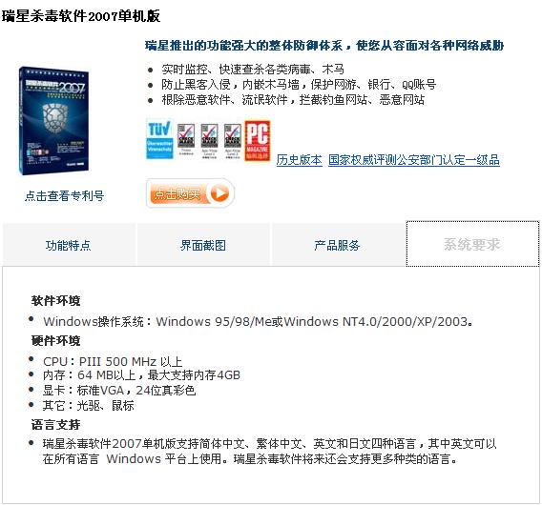Image resolution: width=542 pixels, height=505 pixels.
Task: Switch to the 界面截图 tab
Action: click(203, 245)
